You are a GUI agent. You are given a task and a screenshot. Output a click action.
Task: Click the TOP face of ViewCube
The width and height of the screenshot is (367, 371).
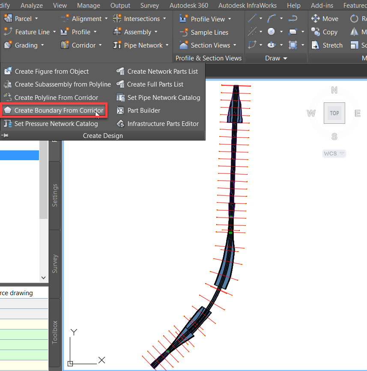point(334,113)
